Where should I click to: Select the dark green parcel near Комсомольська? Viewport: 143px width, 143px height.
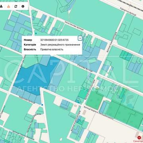click(x=95, y=100)
